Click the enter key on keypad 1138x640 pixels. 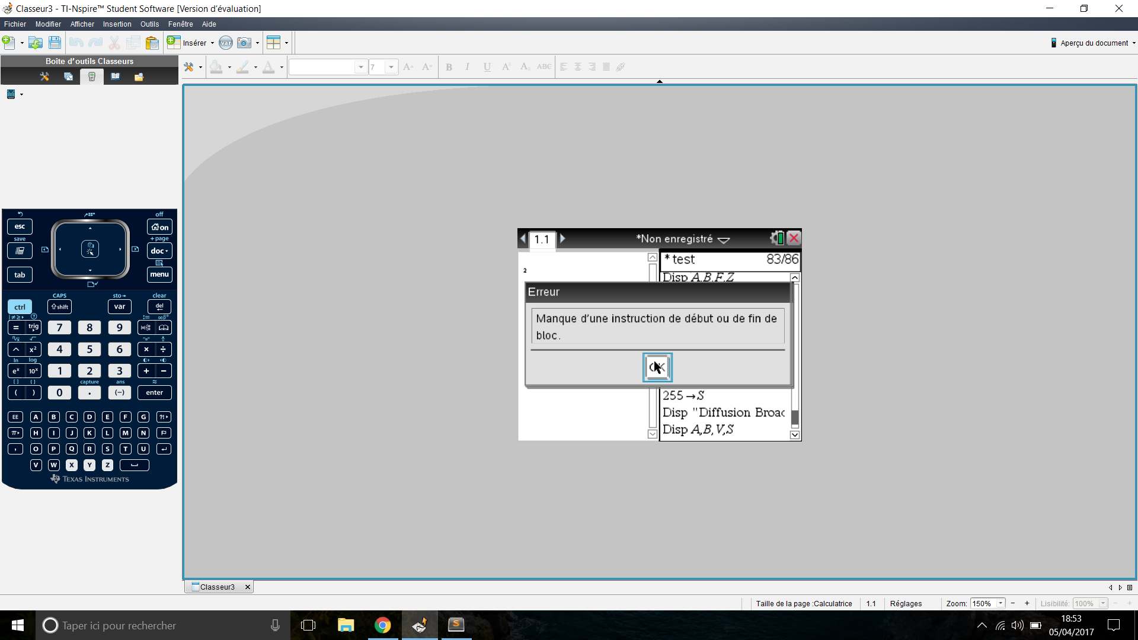click(x=155, y=392)
